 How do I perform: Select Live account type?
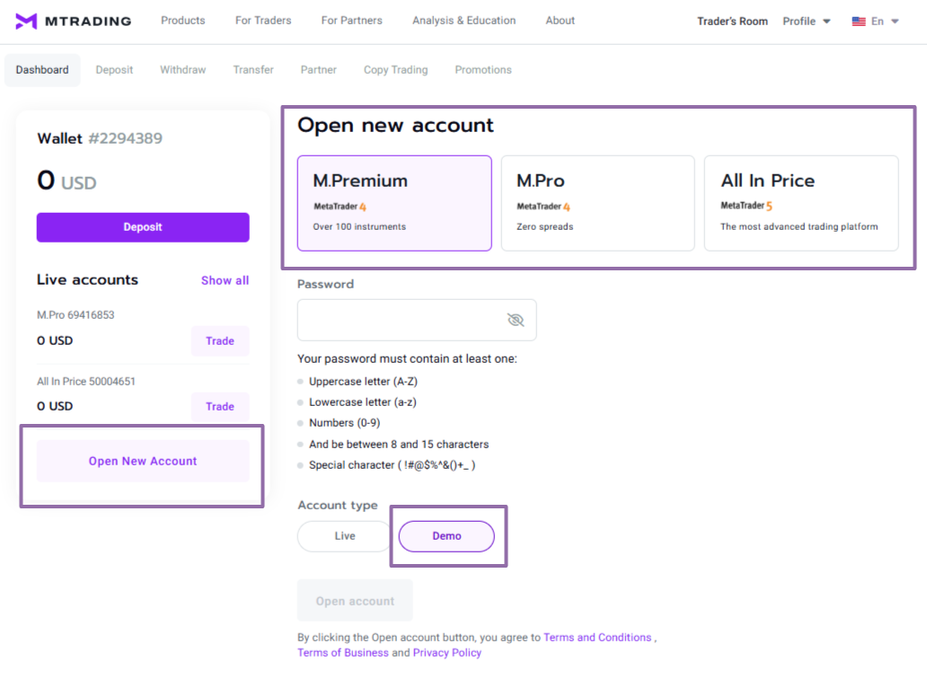click(x=345, y=536)
